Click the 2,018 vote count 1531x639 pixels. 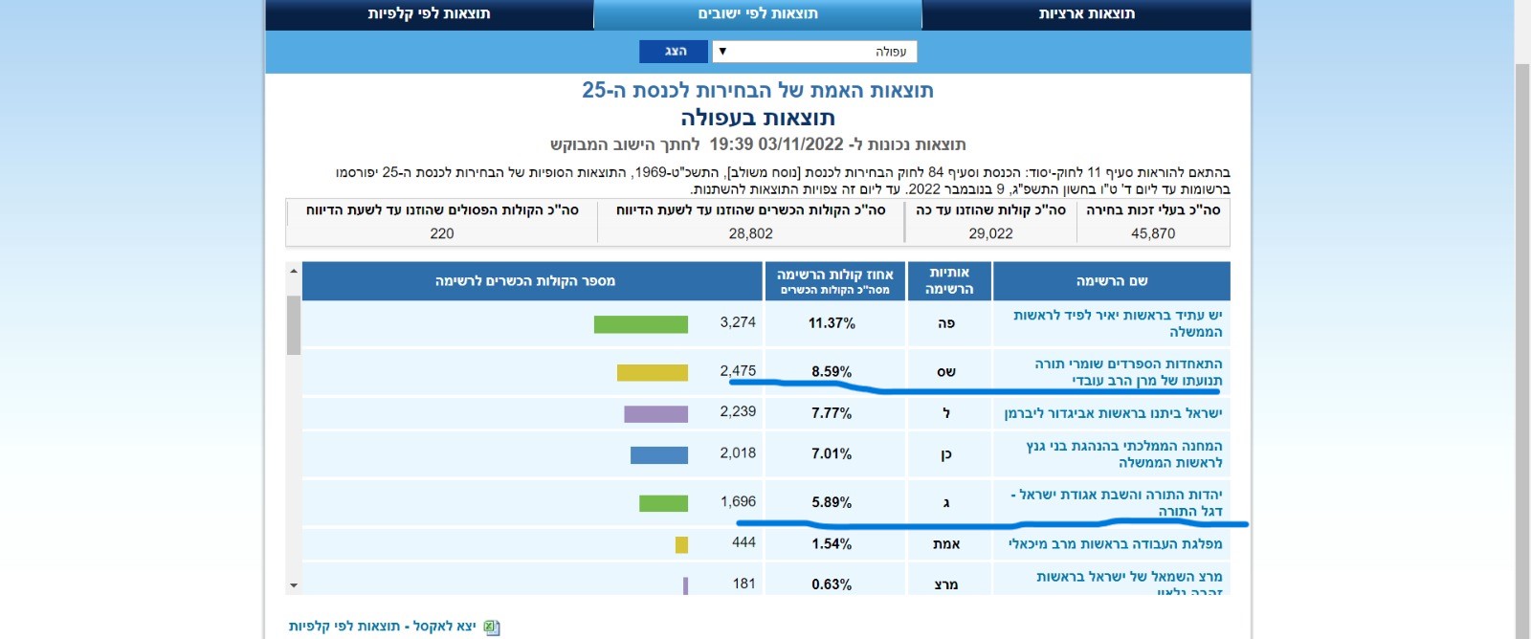pyautogui.click(x=738, y=452)
